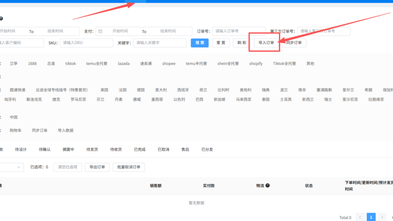The height and width of the screenshot is (221, 393).
Task: Switch to the 待发货 status tab
Action: click(92, 149)
